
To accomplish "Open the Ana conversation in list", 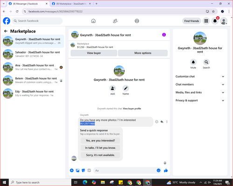I will click(33, 67).
